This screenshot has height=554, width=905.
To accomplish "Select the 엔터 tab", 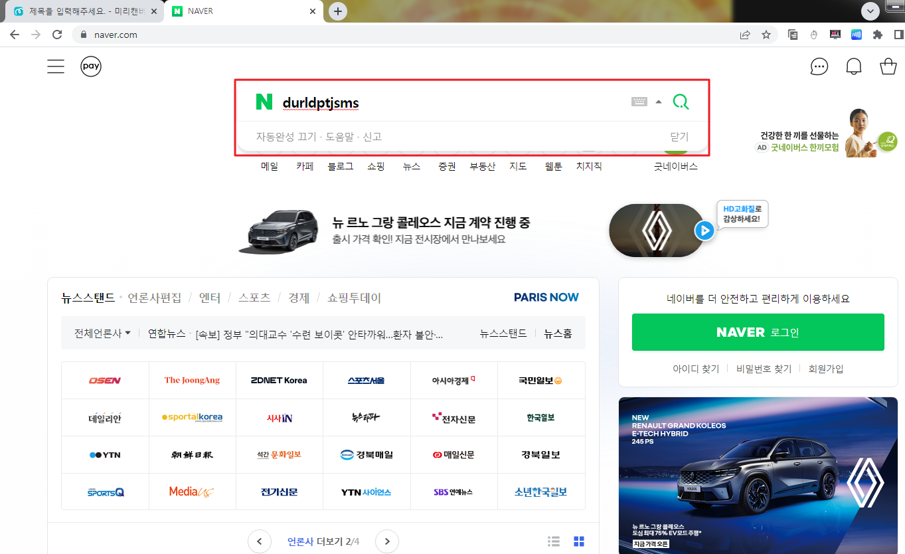I will (x=210, y=298).
